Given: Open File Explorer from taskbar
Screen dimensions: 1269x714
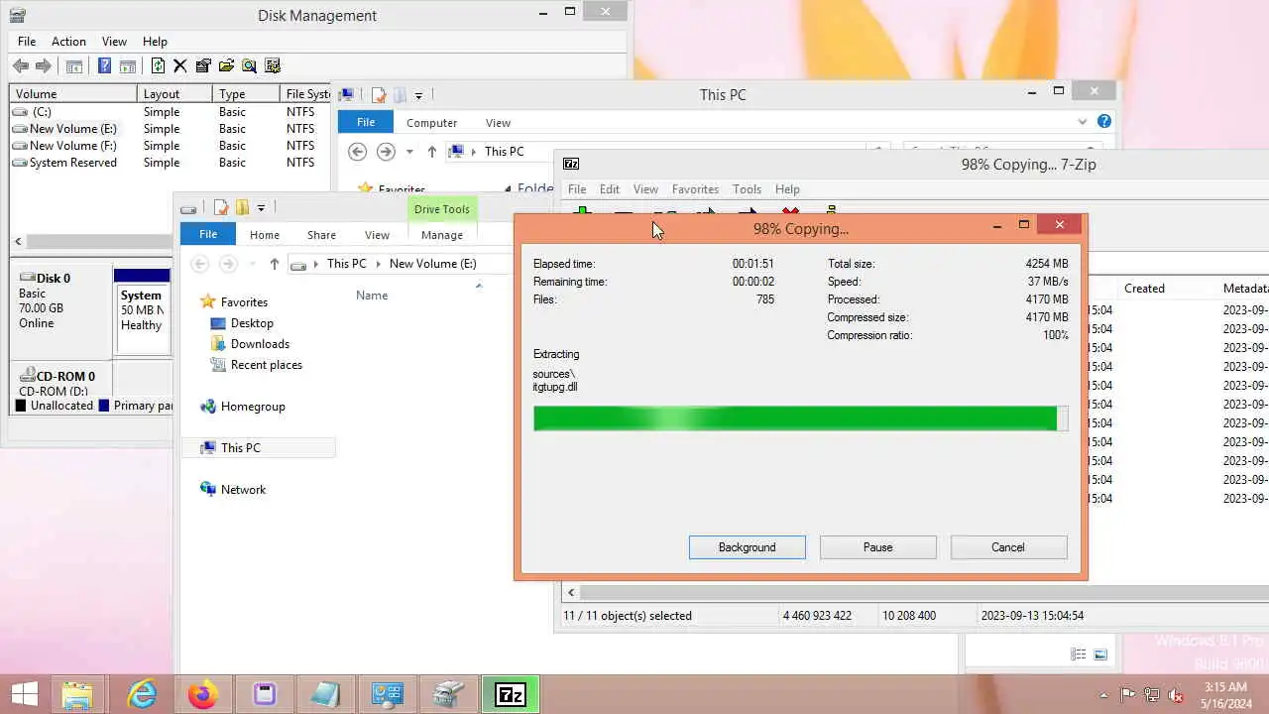Looking at the screenshot, I should click(x=77, y=694).
